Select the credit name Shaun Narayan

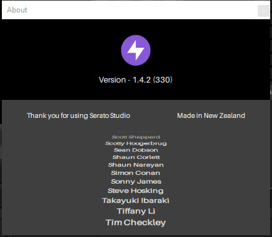click(x=136, y=165)
